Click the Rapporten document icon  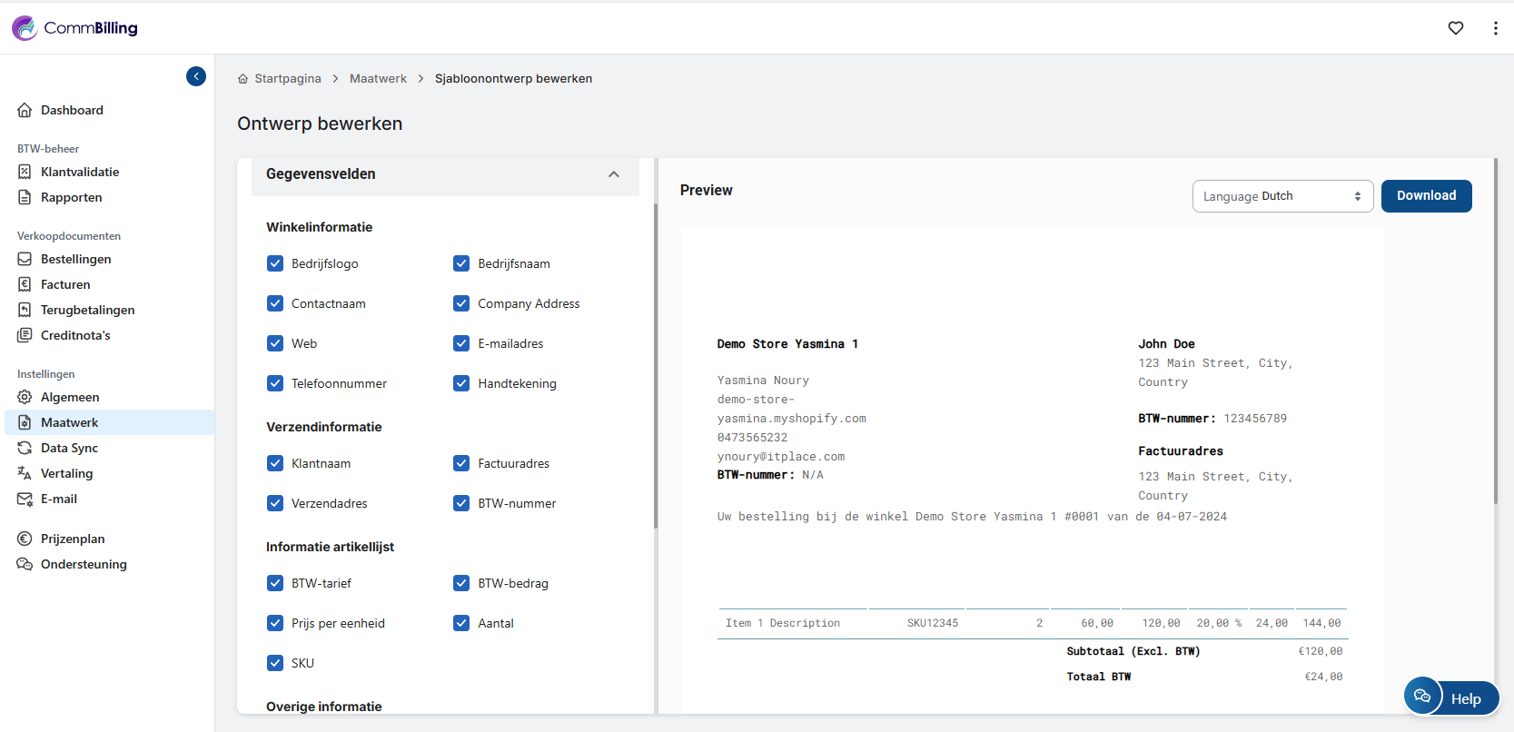(x=25, y=197)
